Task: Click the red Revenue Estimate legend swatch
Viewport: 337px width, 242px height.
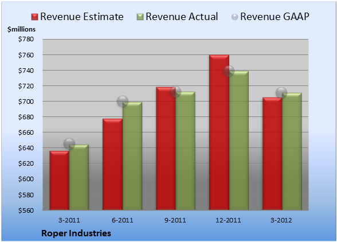Action: coord(34,17)
